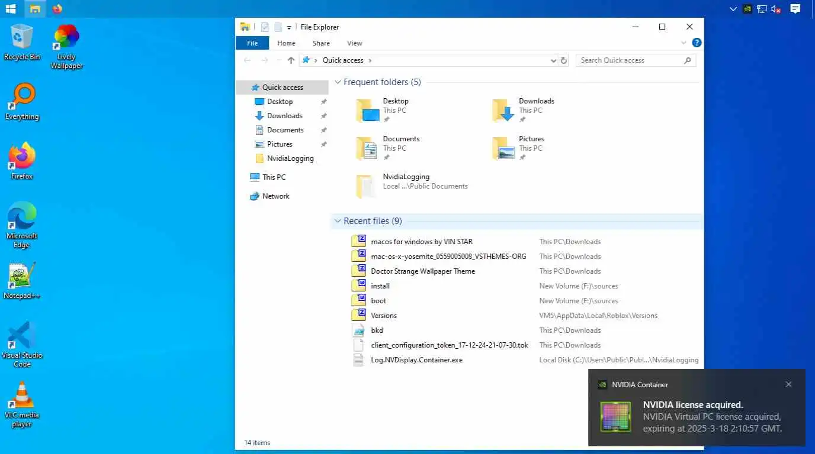815x454 pixels.
Task: Select NvidiaLogging in the navigation pane
Action: [290, 158]
